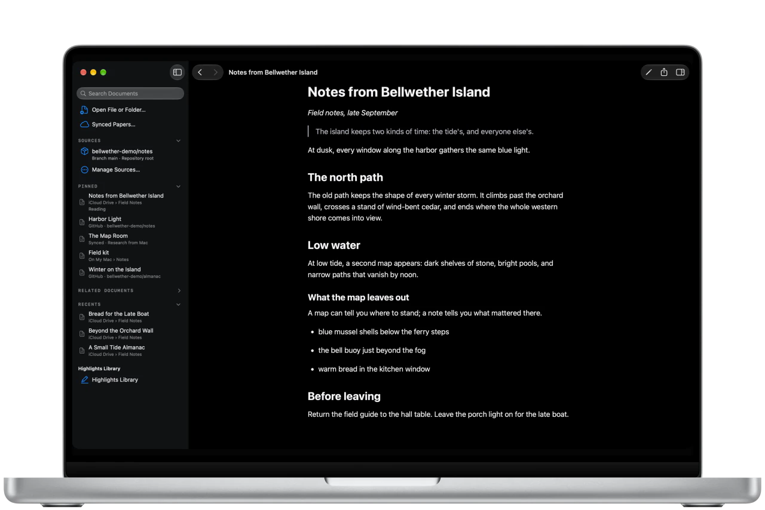Open recent Beyond the Orchard Wall title
Image resolution: width=765 pixels, height=510 pixels.
pos(121,330)
